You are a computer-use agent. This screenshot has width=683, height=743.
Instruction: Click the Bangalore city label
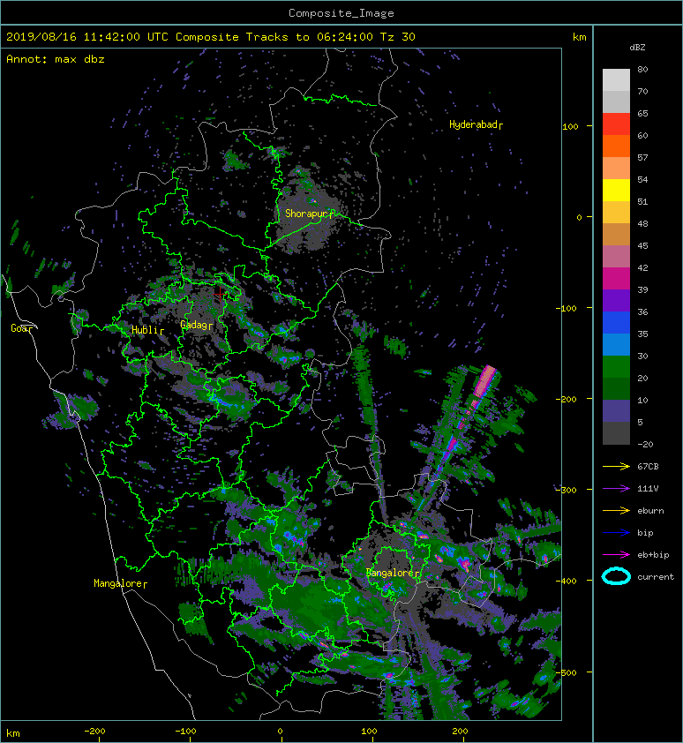click(x=390, y=573)
